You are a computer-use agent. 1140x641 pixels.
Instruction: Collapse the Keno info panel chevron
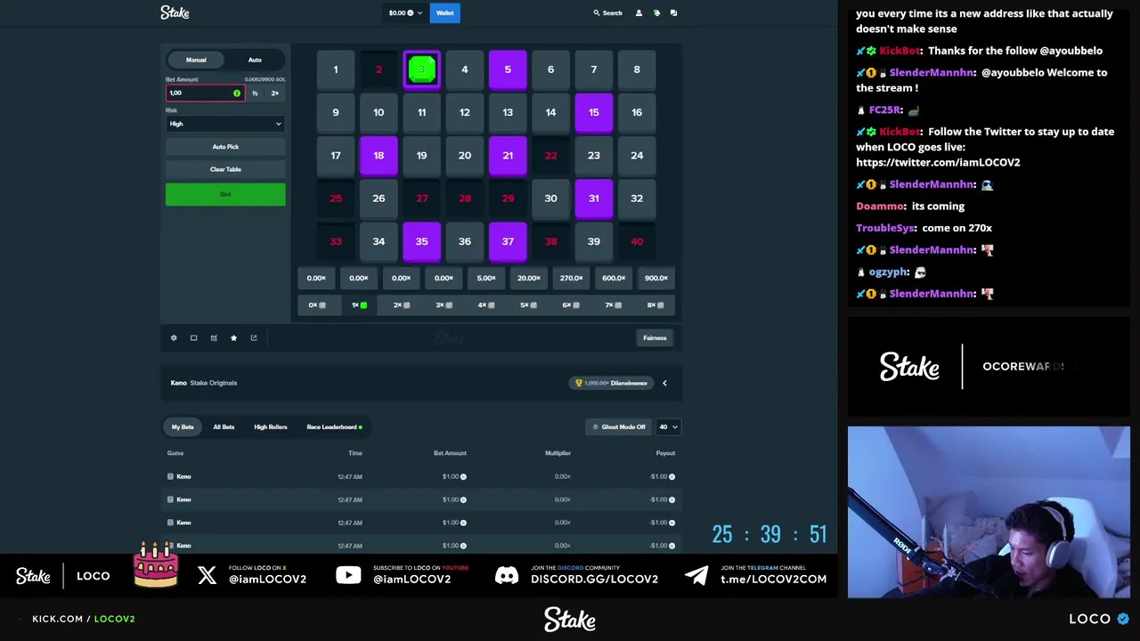[664, 383]
